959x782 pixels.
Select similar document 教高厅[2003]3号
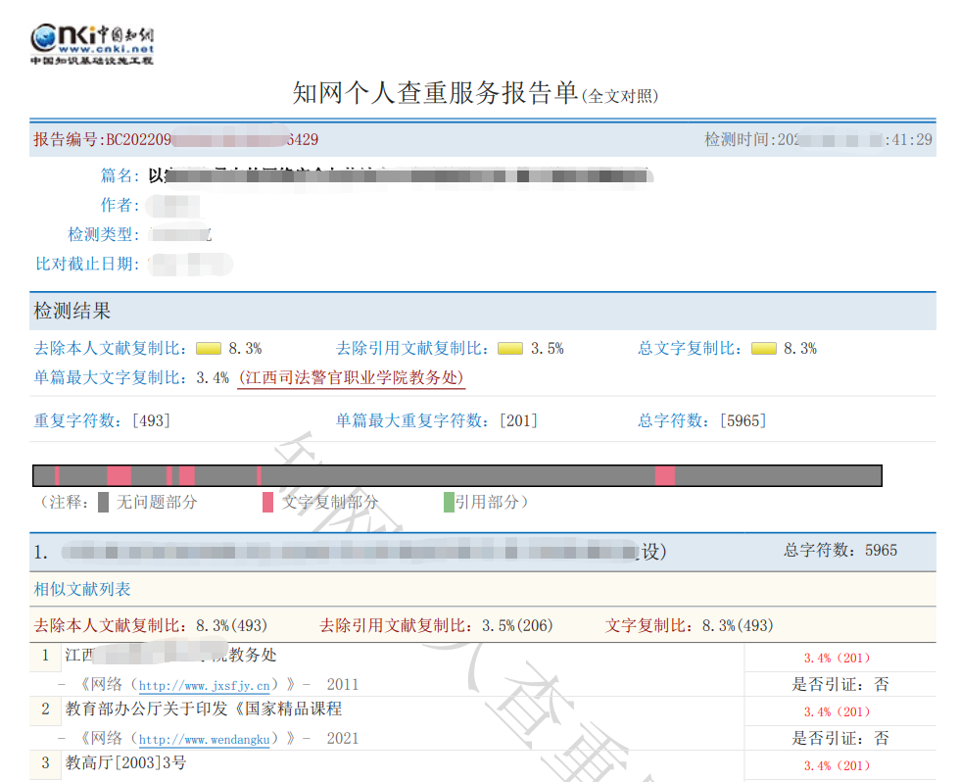125,762
